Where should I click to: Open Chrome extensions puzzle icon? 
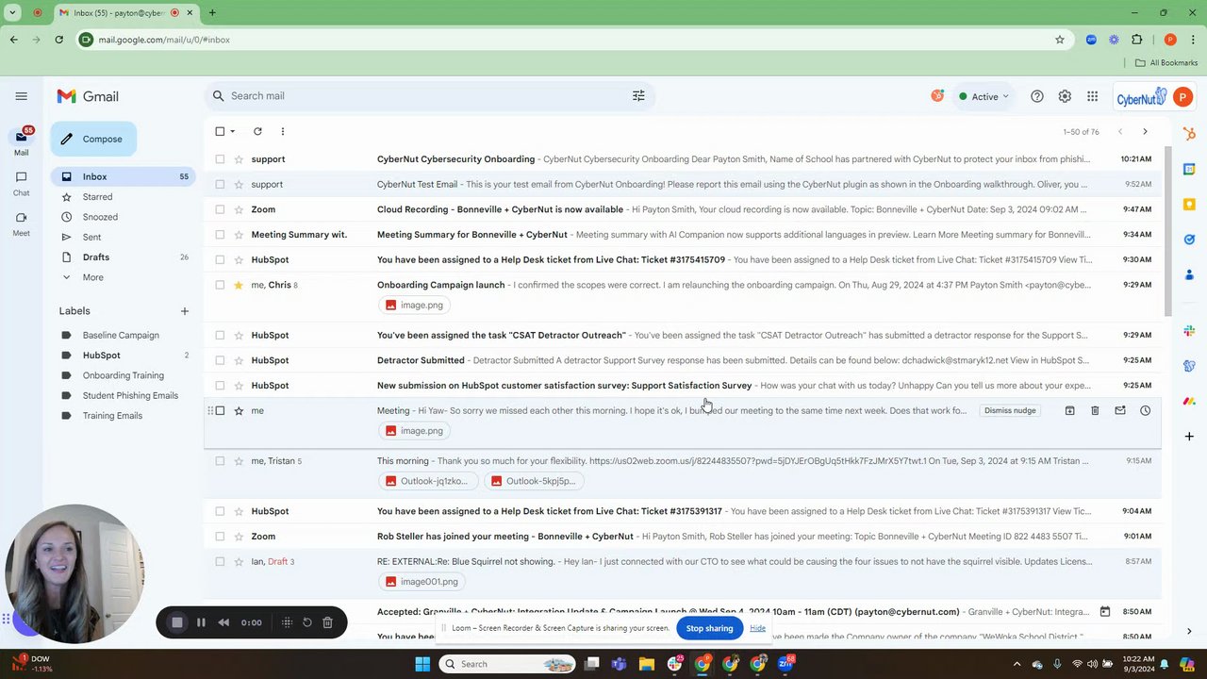point(1136,40)
